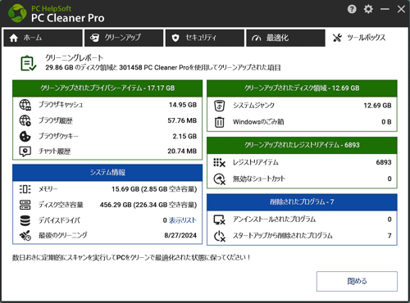Click the device driver stack icon
Viewport: 410px width, 303px height.
pos(25,220)
